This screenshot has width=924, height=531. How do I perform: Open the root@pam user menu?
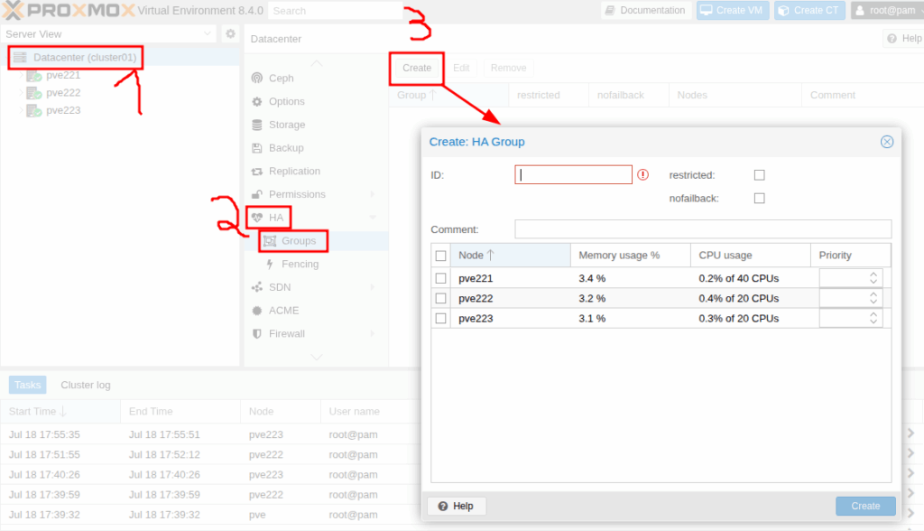pos(887,10)
